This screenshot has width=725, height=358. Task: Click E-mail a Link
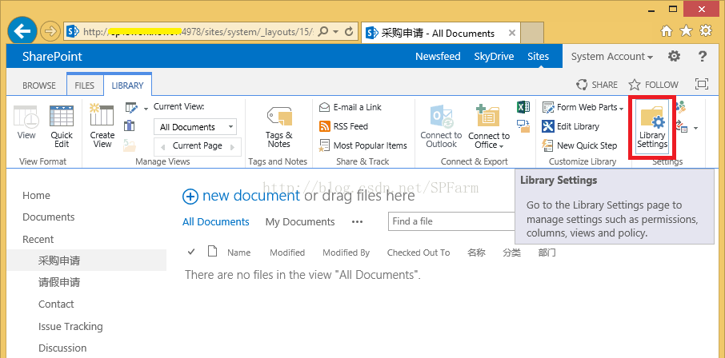350,107
